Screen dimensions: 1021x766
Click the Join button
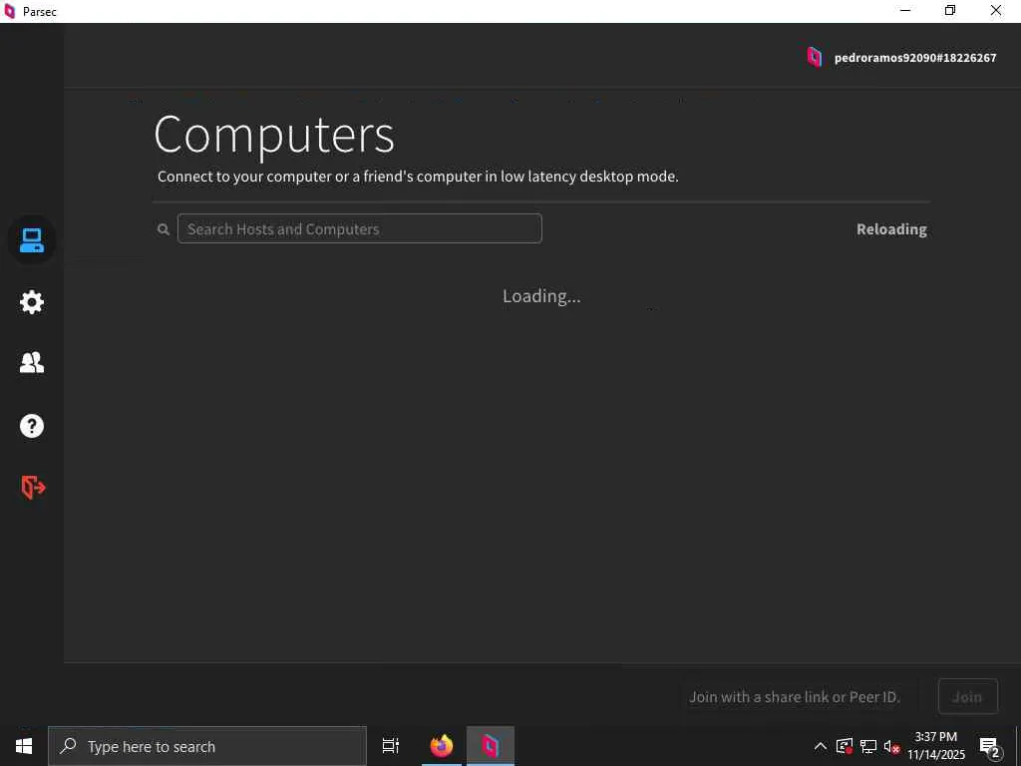pos(967,697)
